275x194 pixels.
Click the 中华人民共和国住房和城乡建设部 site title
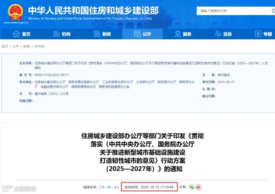(x=94, y=10)
